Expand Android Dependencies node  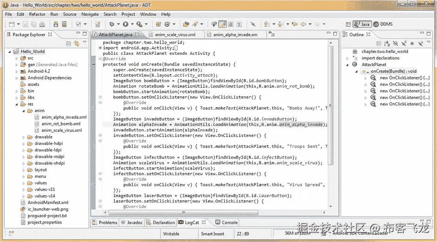point(17,78)
